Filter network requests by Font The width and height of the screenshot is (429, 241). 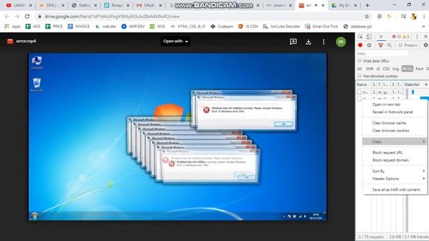[419, 69]
